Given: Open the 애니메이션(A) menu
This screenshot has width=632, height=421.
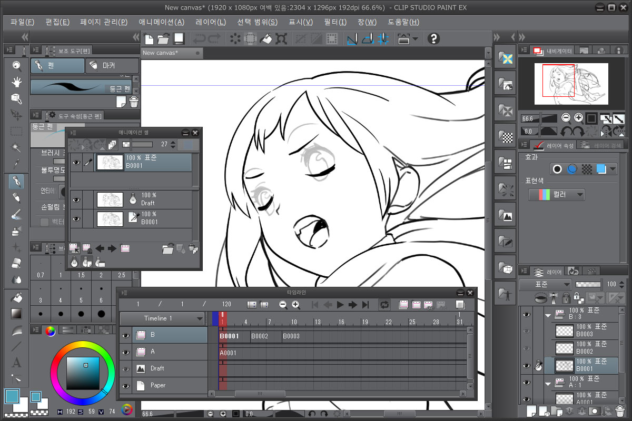Looking at the screenshot, I should (161, 22).
